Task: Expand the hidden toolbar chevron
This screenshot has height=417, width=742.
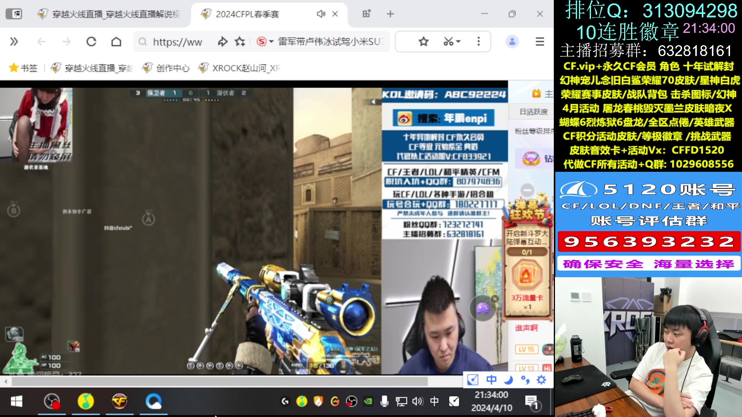Action: (14, 42)
